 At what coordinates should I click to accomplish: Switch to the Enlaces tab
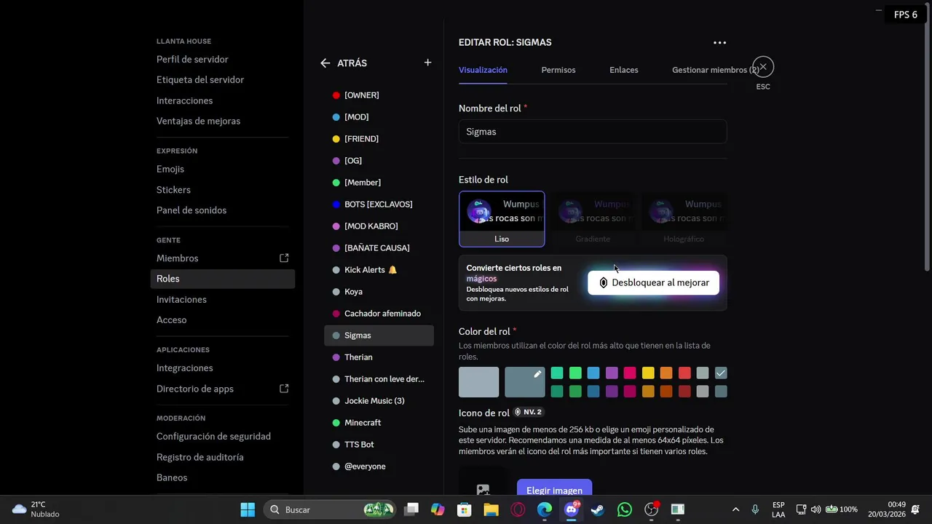point(624,70)
